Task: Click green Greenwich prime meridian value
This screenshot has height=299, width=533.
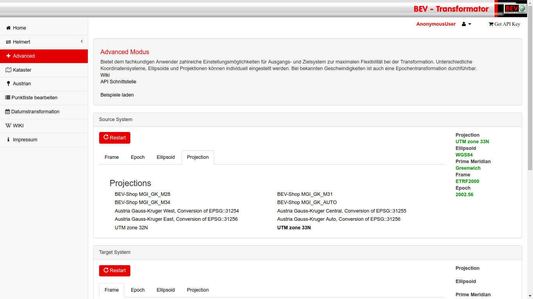Action: pos(468,168)
